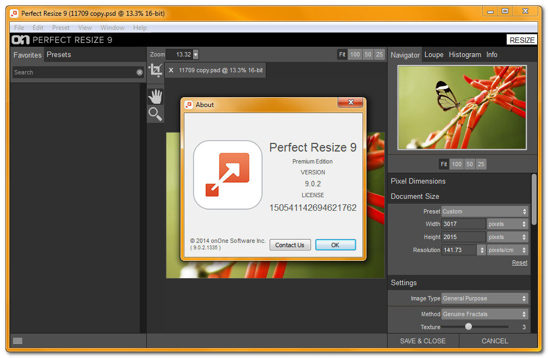Open the File menu

pyautogui.click(x=19, y=28)
